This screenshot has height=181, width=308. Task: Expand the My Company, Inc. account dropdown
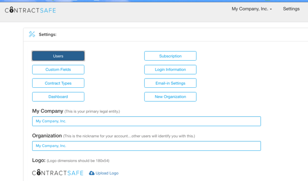tap(252, 9)
